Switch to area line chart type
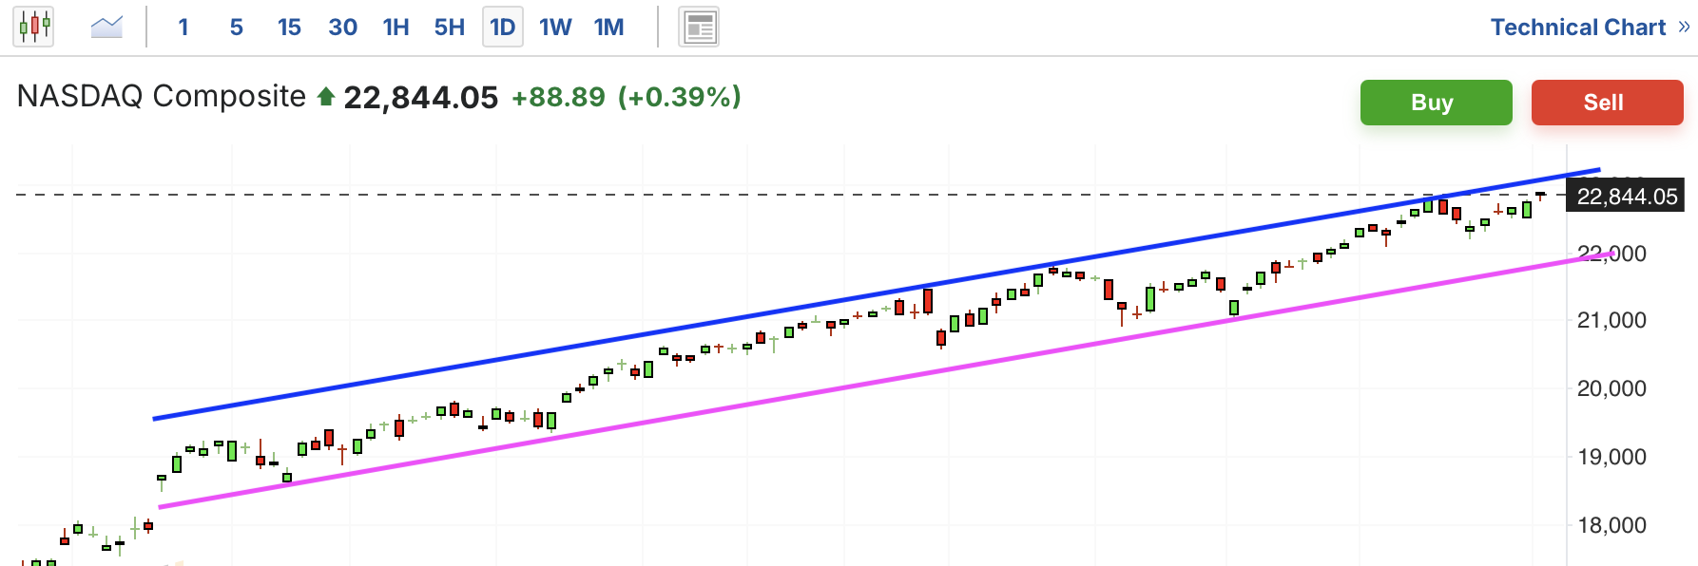The image size is (1698, 566). (x=106, y=27)
